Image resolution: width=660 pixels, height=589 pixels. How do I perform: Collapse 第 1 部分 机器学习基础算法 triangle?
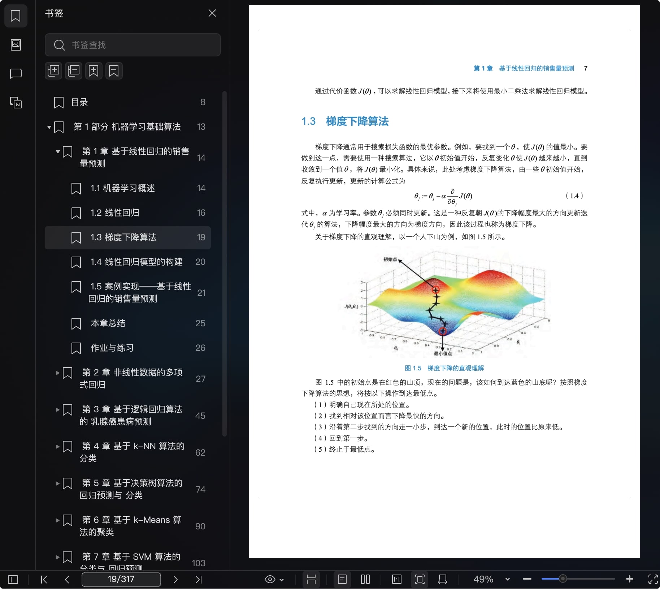coord(49,127)
